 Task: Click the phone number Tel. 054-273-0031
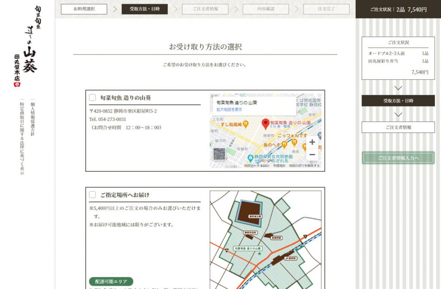pyautogui.click(x=107, y=119)
